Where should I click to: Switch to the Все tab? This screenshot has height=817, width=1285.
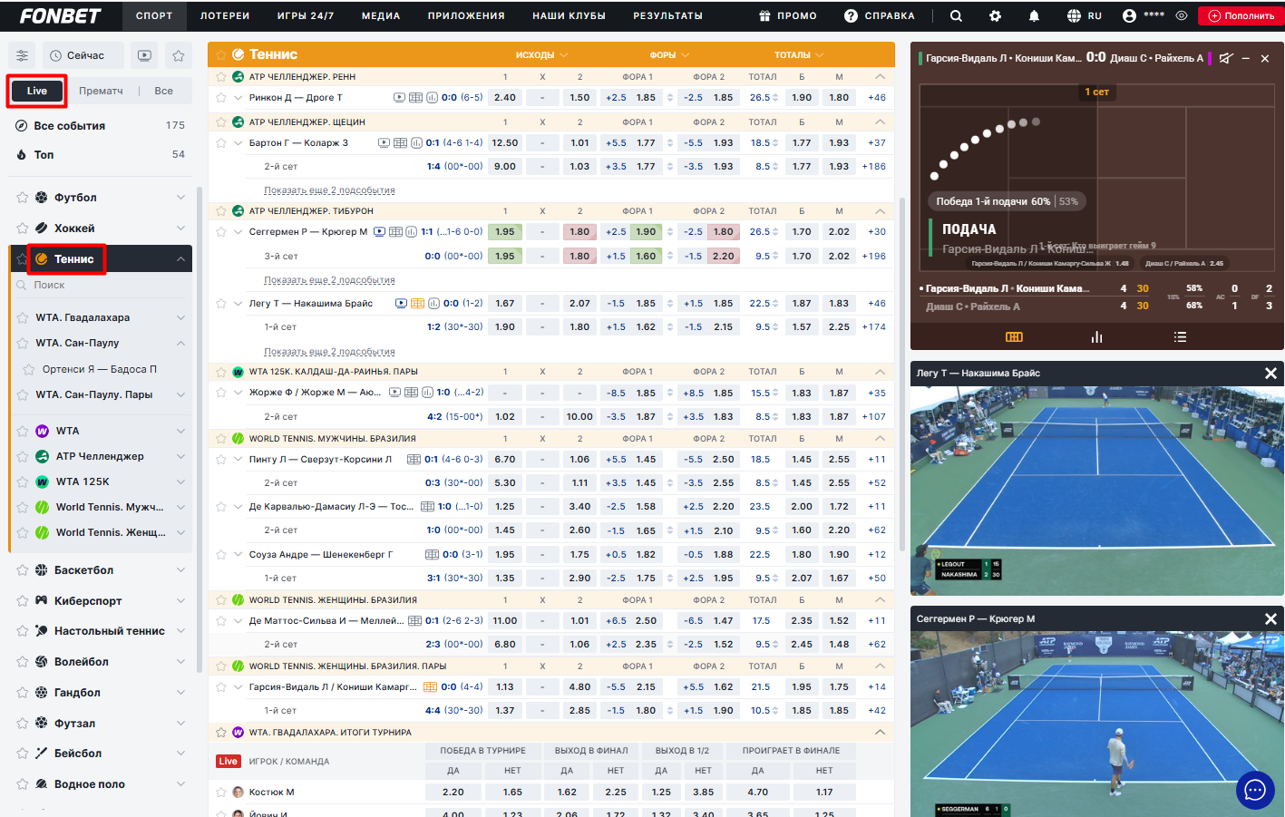click(163, 91)
